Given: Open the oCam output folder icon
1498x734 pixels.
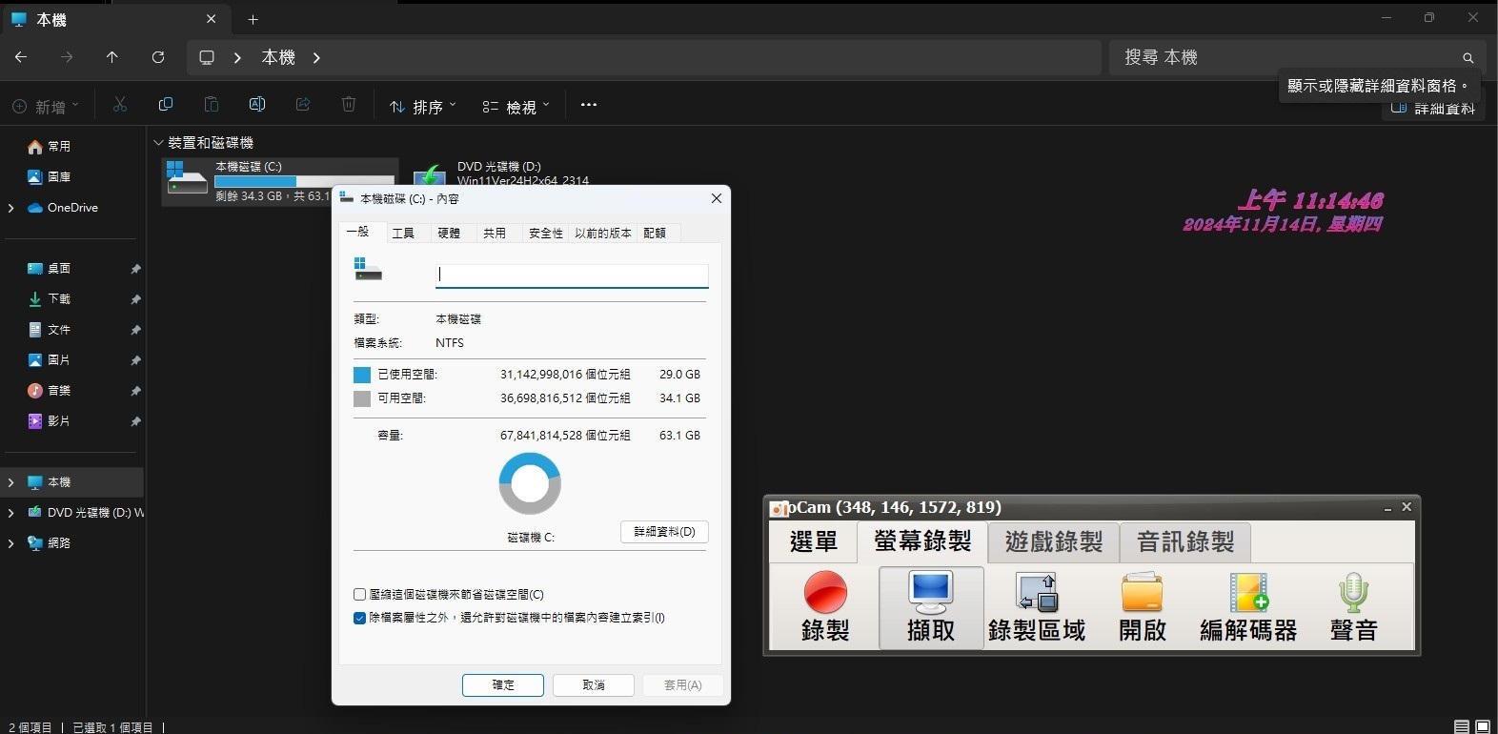Looking at the screenshot, I should [x=1142, y=594].
